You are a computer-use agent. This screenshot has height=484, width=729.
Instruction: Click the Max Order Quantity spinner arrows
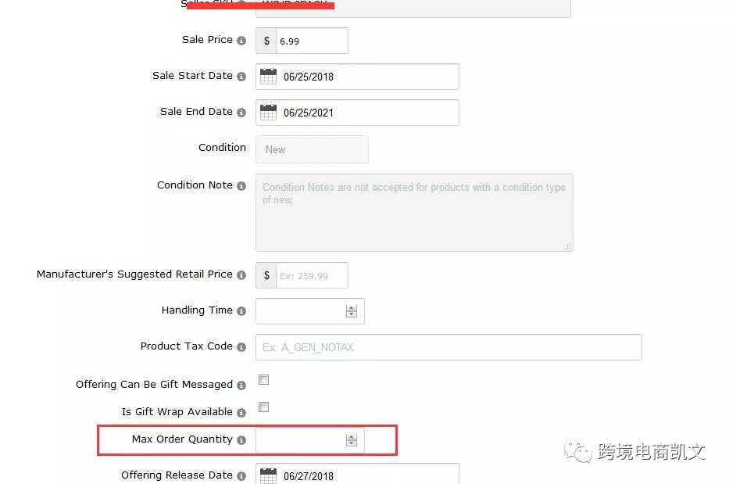coord(352,440)
